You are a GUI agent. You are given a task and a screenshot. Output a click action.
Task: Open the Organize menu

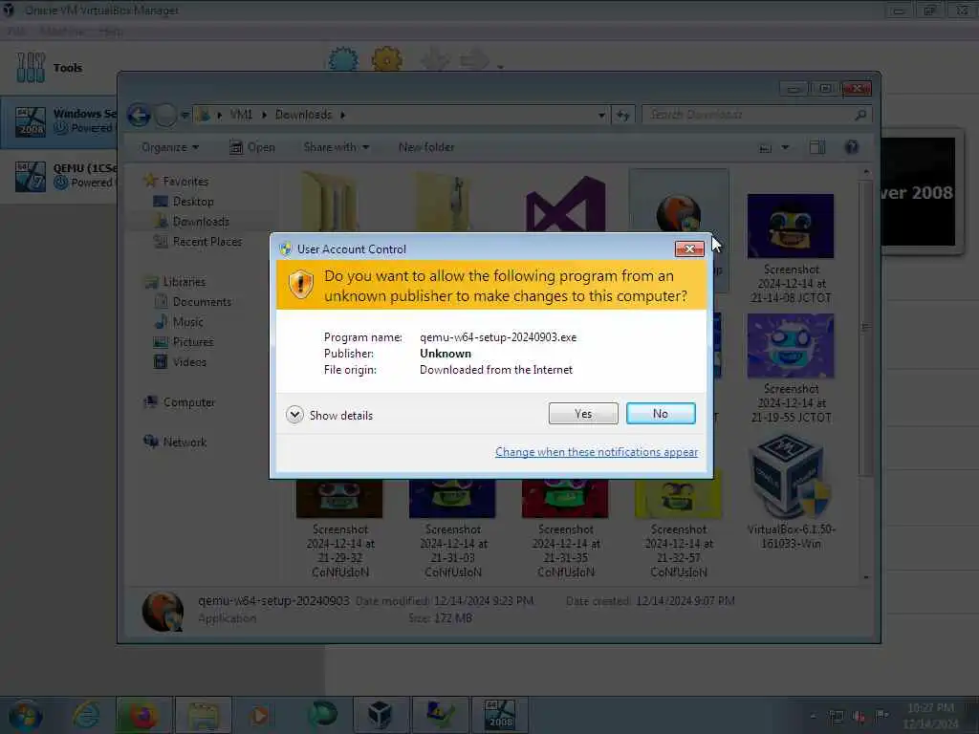coord(170,147)
